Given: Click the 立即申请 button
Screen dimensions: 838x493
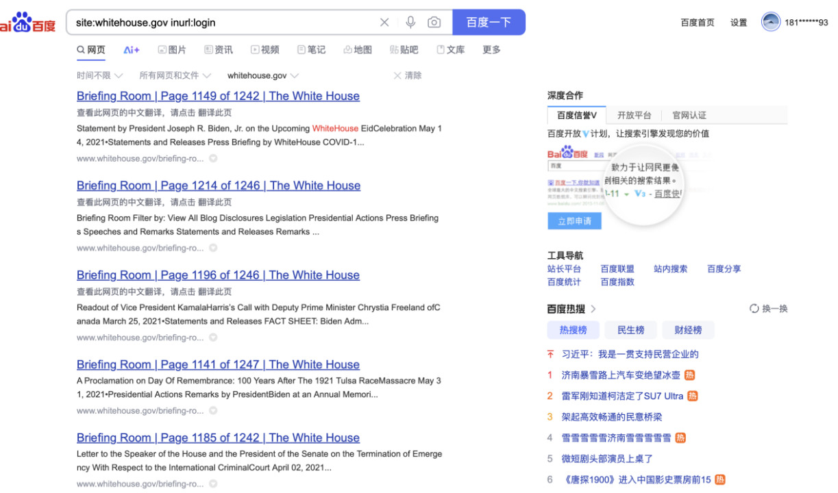Looking at the screenshot, I should [x=574, y=221].
